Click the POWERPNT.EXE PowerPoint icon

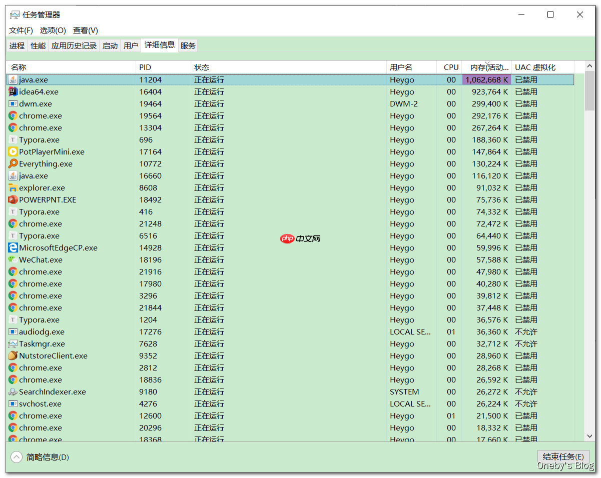tap(12, 199)
